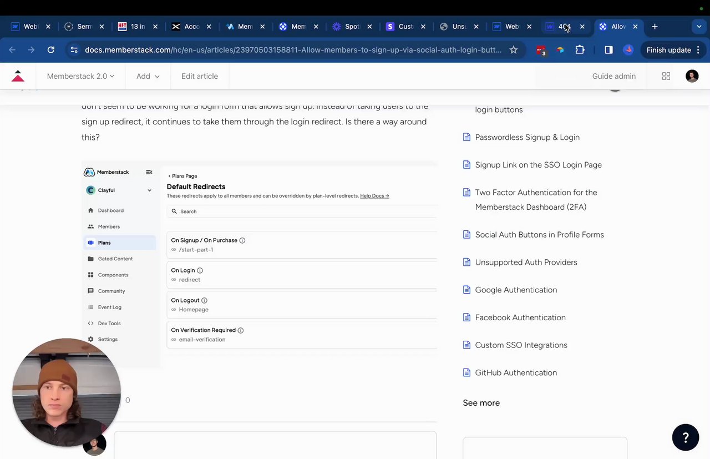
Task: Bookmark this page with the star icon
Action: click(514, 50)
